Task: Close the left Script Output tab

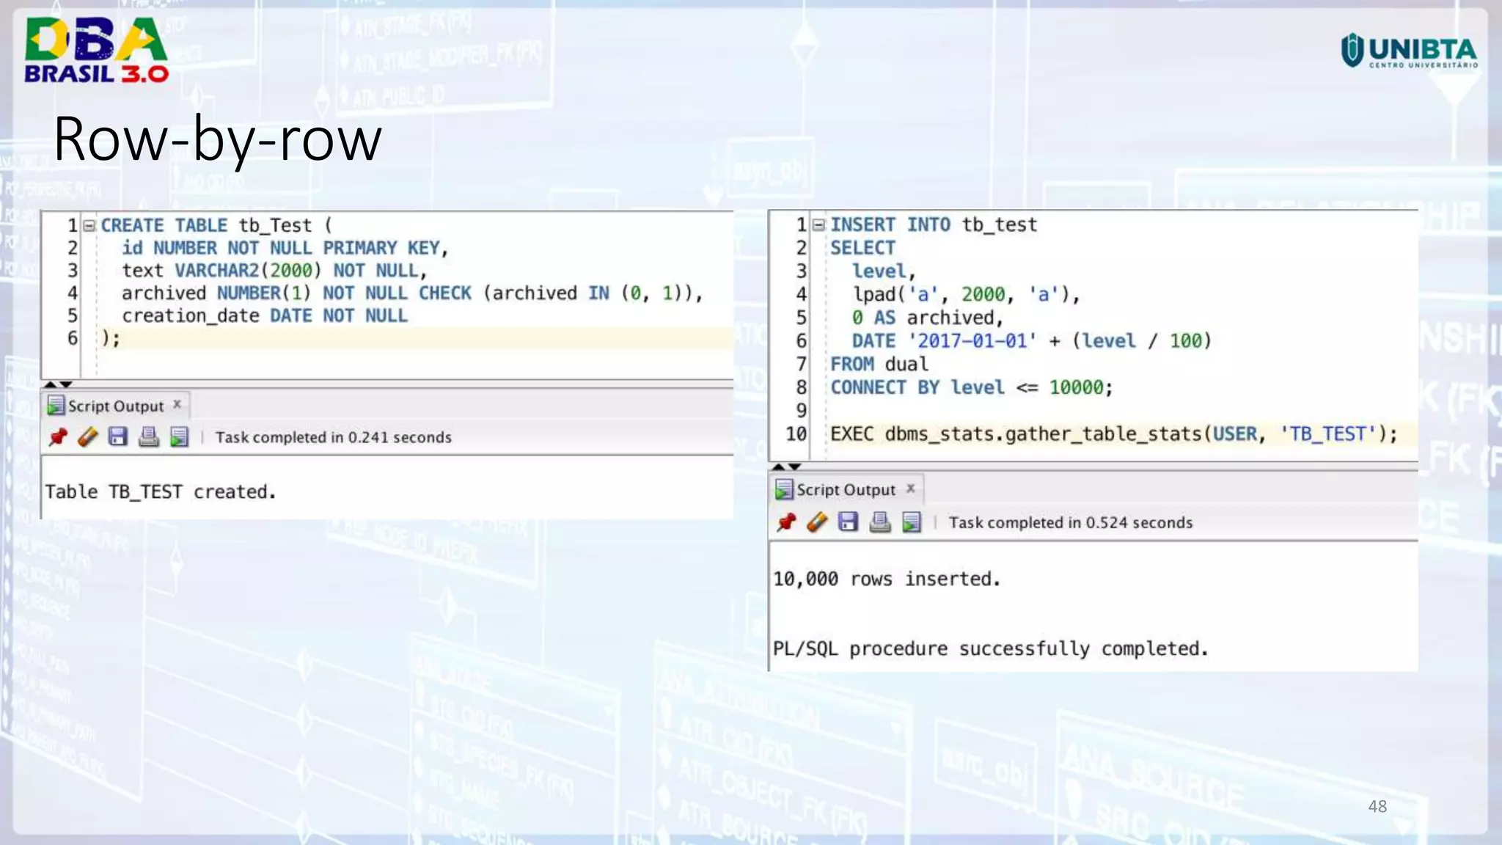Action: pyautogui.click(x=177, y=404)
